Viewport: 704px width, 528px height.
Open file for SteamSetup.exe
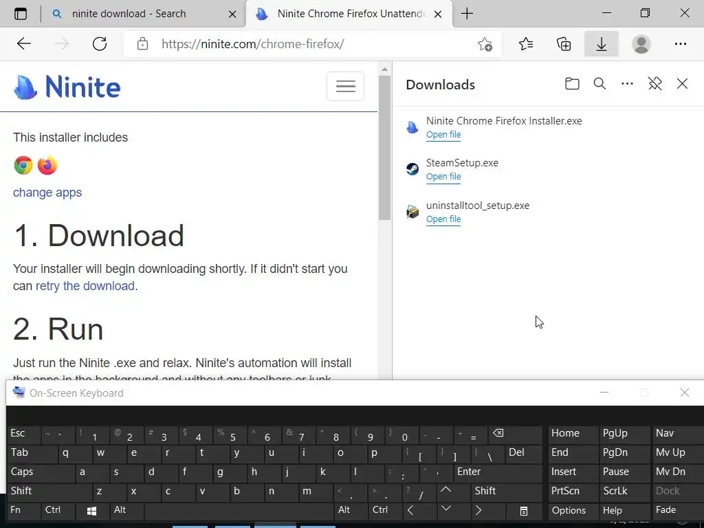pyautogui.click(x=443, y=177)
